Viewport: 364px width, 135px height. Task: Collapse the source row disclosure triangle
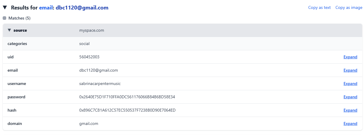pos(9,30)
